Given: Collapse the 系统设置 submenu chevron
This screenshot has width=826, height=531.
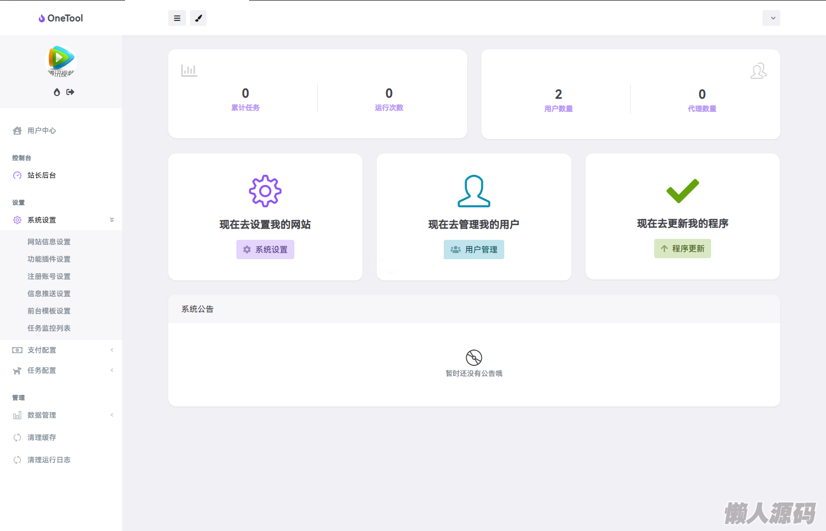Looking at the screenshot, I should click(x=112, y=220).
